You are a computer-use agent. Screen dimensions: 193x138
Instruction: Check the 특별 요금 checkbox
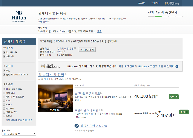[x=4, y=93]
